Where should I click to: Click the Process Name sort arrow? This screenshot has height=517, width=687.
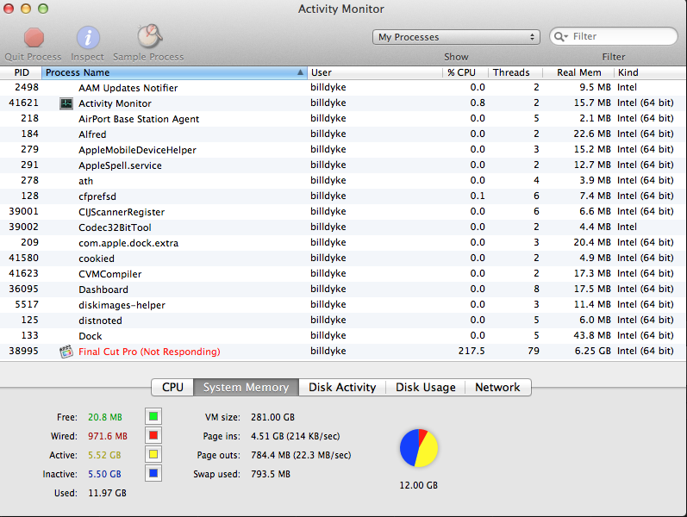click(300, 72)
